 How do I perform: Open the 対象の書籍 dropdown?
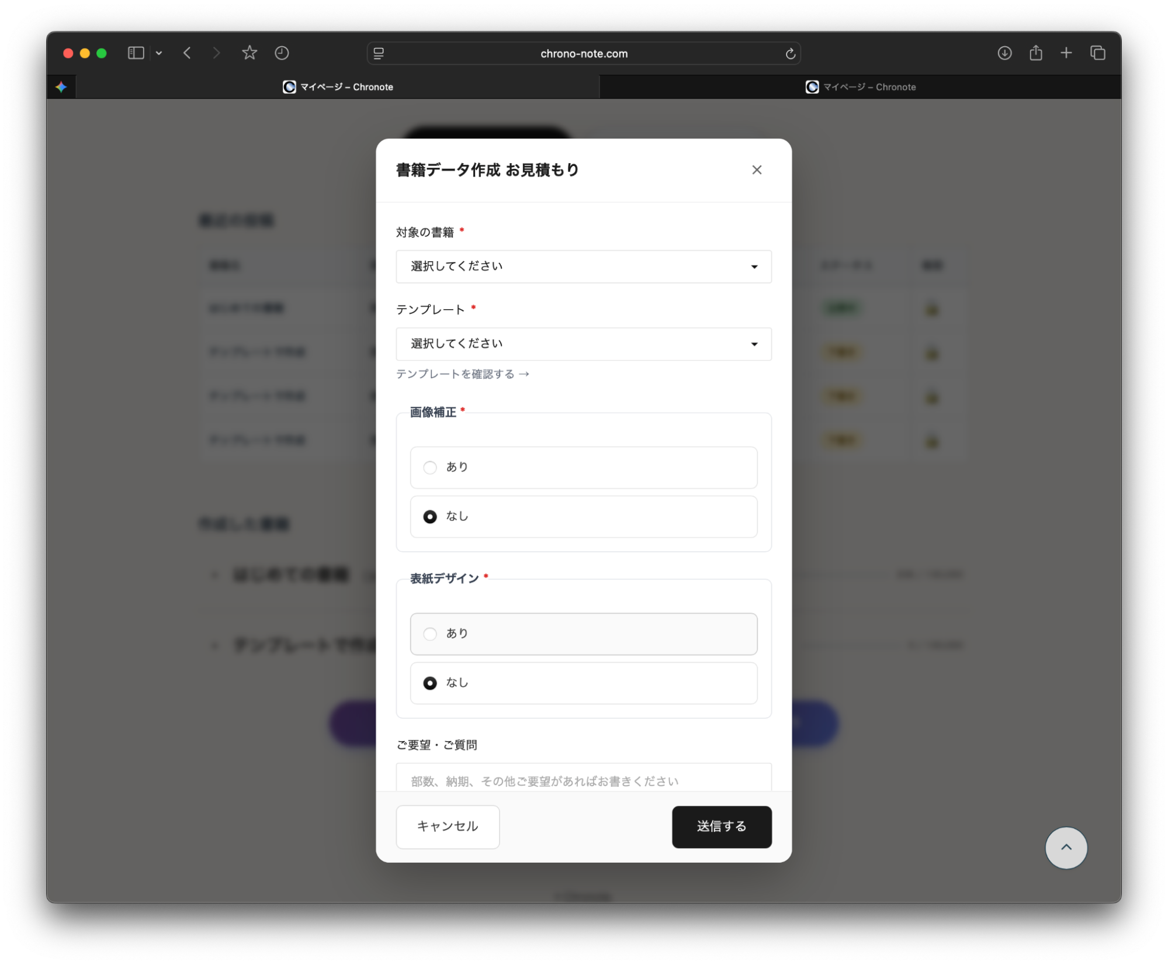click(583, 267)
